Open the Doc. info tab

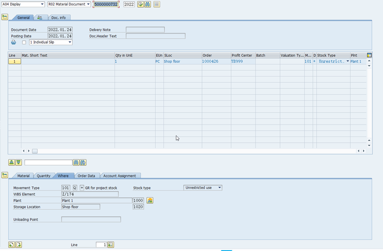(59, 17)
